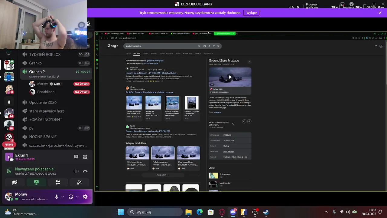Open the Więcej dropdown in Google tabs
The width and height of the screenshot is (387, 218).
click(x=197, y=53)
